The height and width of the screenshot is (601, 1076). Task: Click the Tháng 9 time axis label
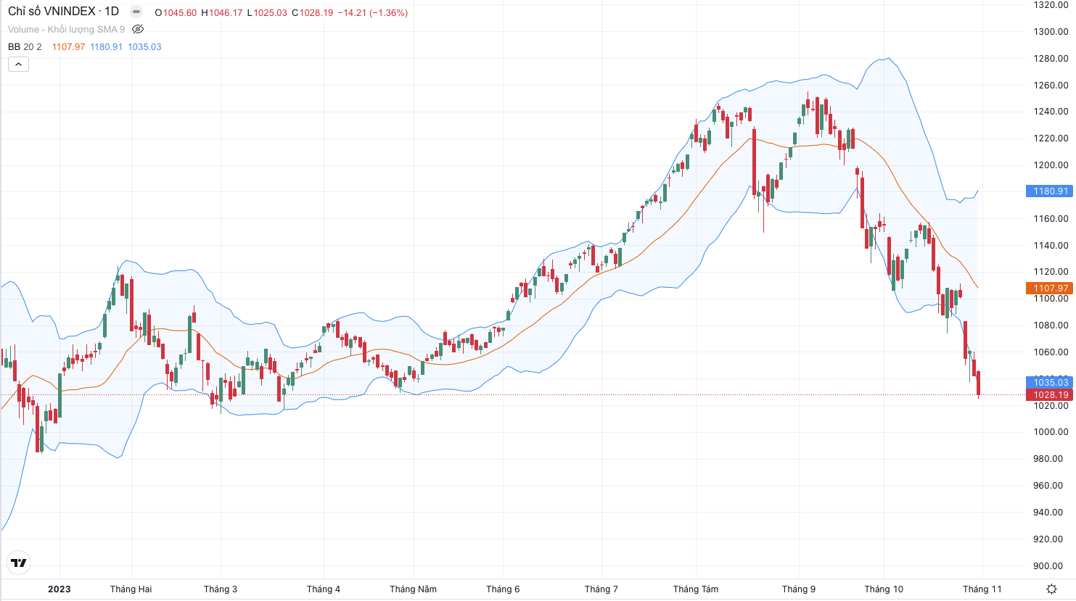click(799, 589)
